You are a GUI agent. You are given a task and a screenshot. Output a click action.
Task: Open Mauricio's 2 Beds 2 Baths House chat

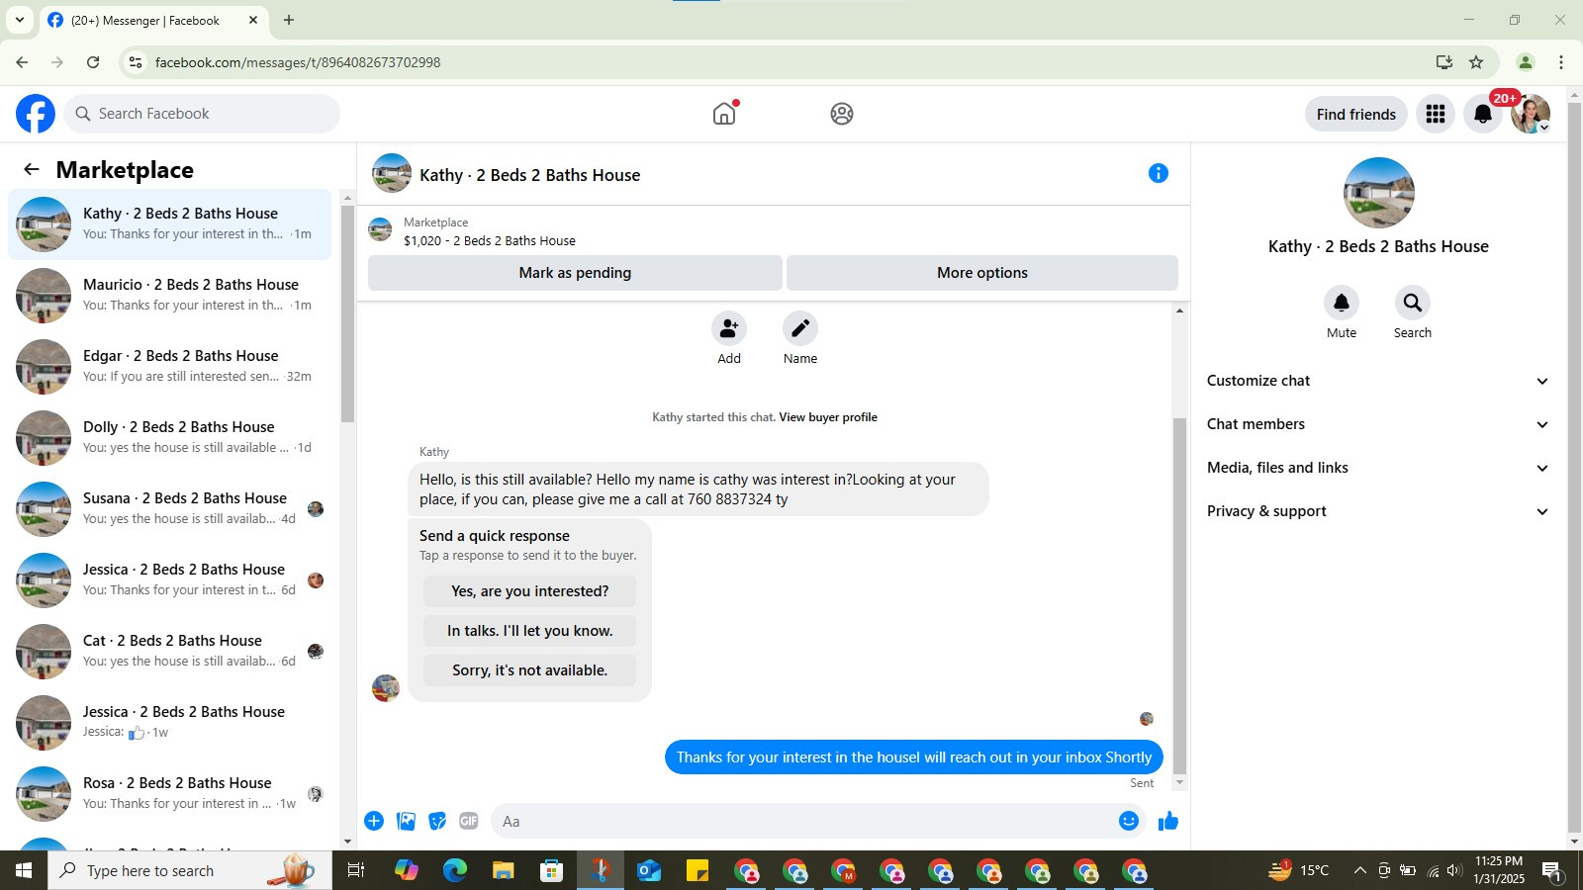[x=169, y=295]
